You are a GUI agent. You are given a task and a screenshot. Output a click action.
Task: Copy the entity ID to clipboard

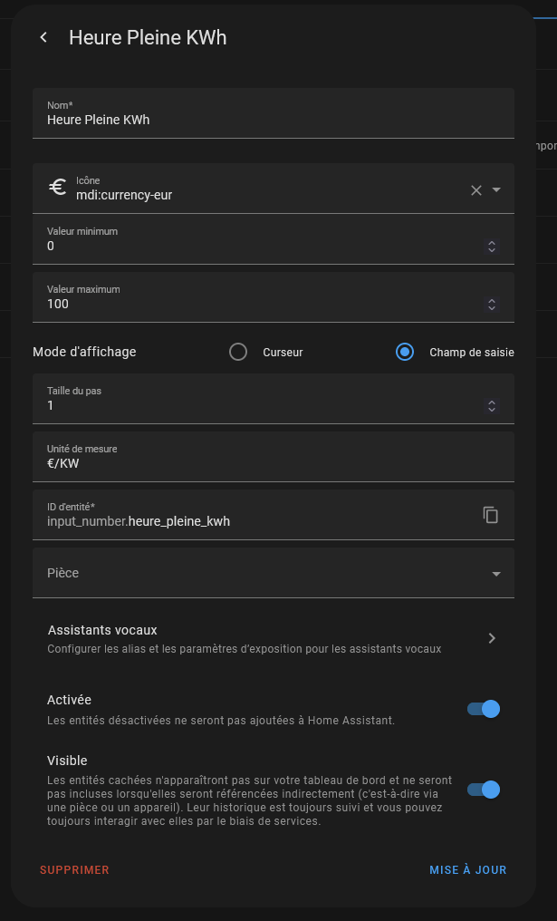tap(491, 515)
